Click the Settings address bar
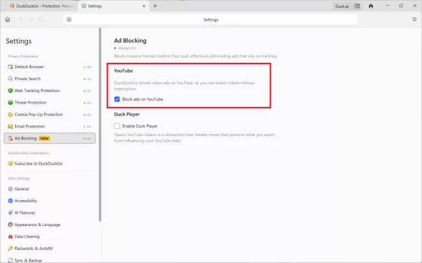This screenshot has height=263, width=422. [x=211, y=19]
